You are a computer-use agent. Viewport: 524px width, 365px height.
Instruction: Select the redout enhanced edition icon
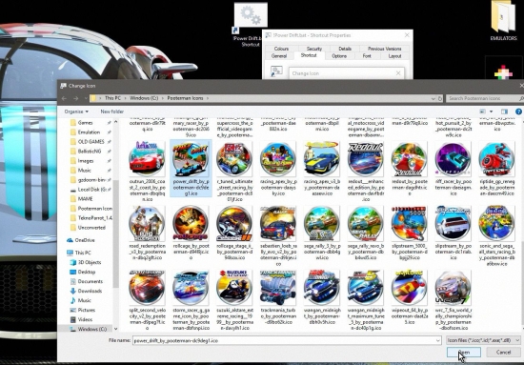(x=365, y=172)
